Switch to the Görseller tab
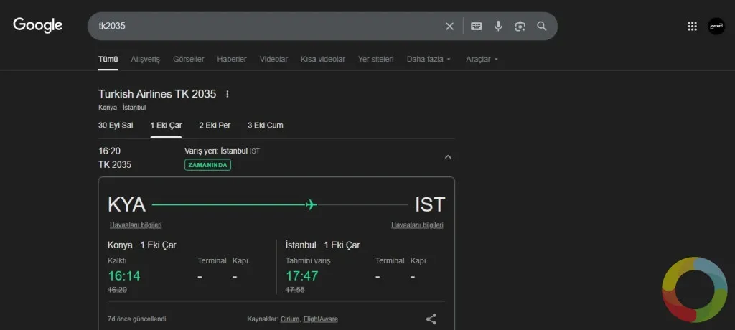735x330 pixels. click(189, 59)
